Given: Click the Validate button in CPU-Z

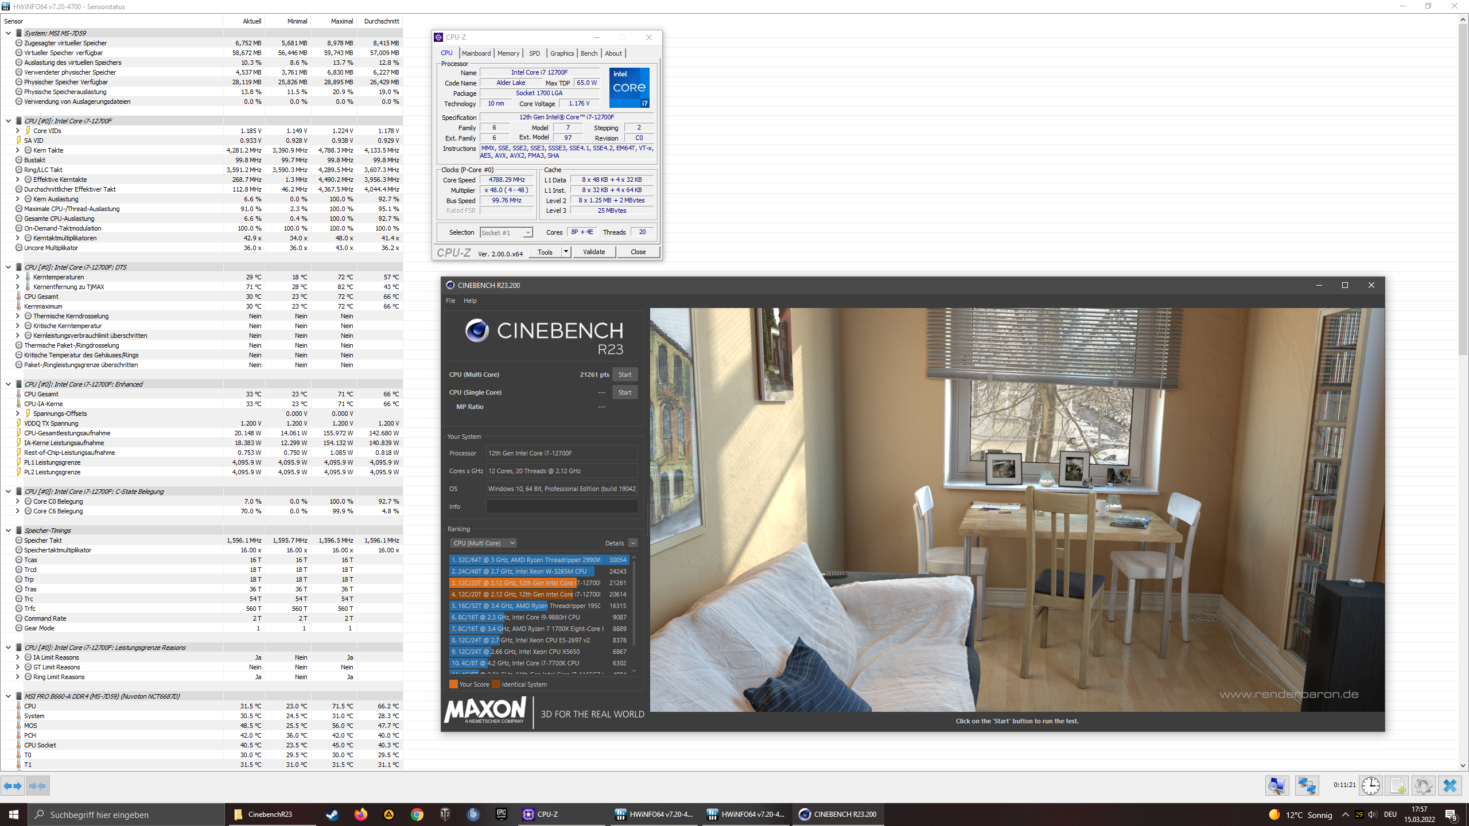Looking at the screenshot, I should [593, 252].
